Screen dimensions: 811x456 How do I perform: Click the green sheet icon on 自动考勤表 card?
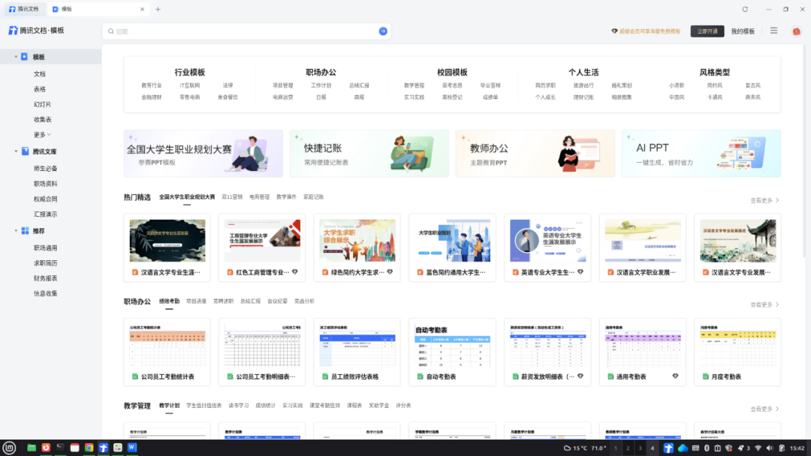pos(421,376)
